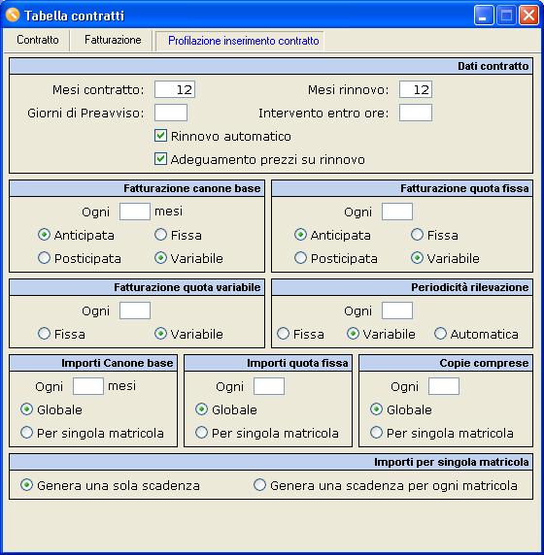Screen dimensions: 544x555
Task: Click the Giorni di Preavviso field
Action: tap(171, 113)
